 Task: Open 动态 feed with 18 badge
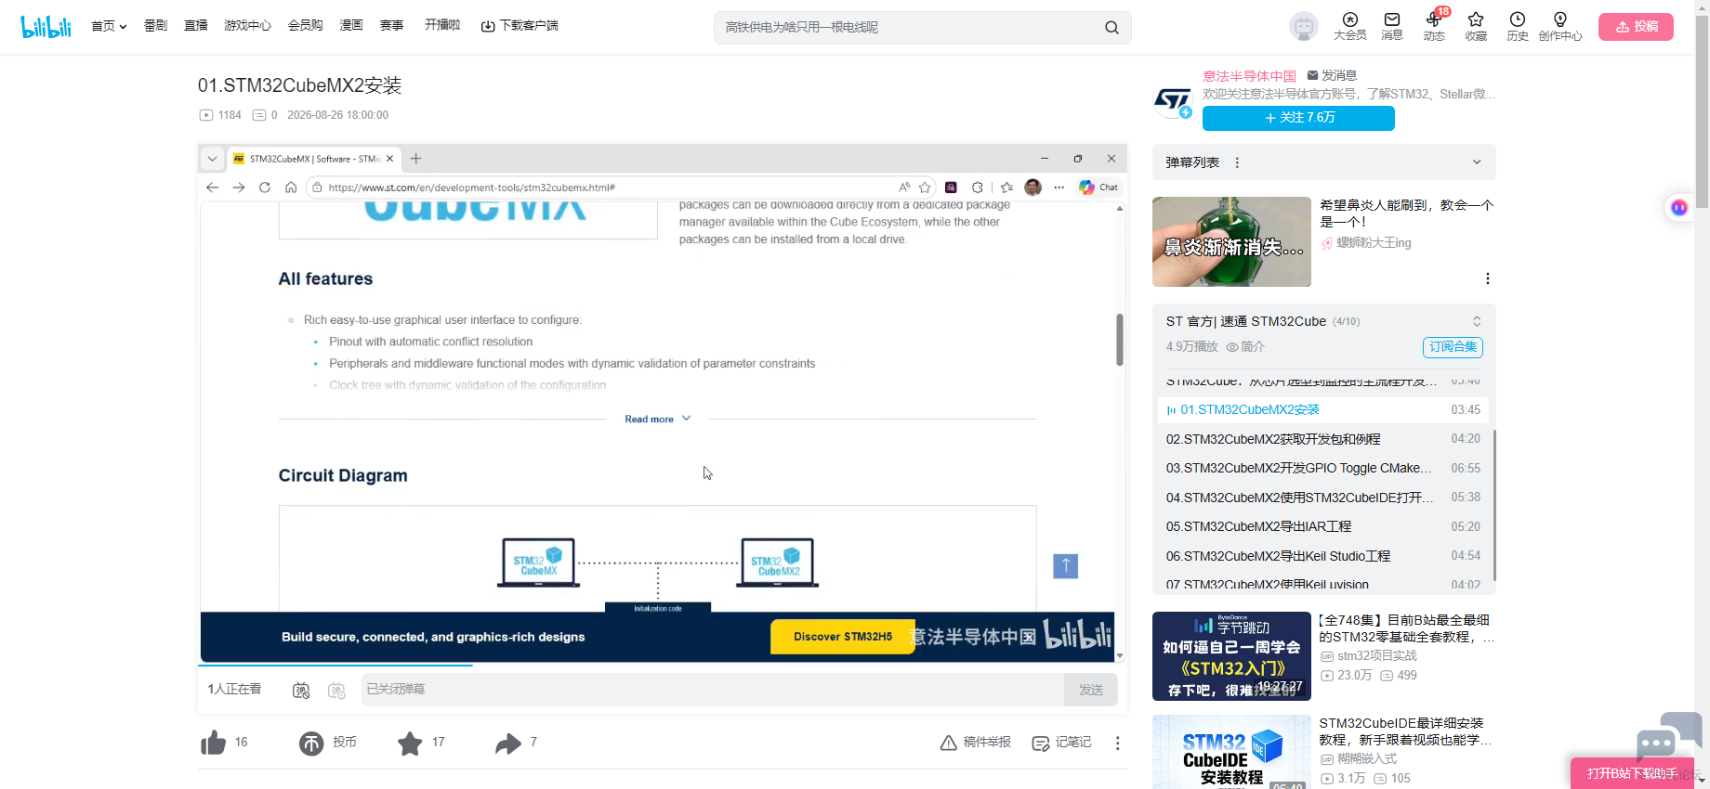[1434, 27]
